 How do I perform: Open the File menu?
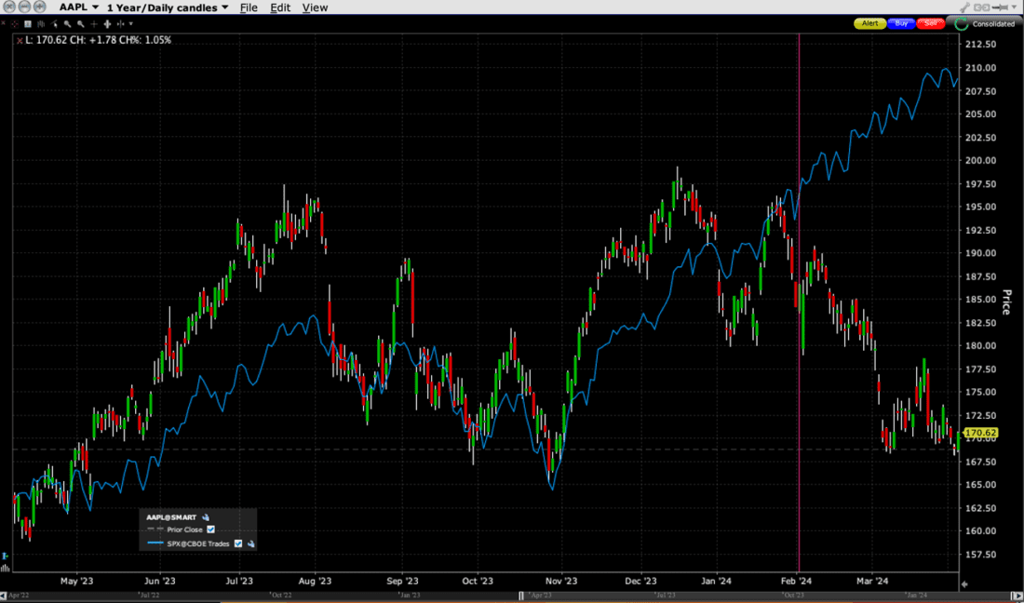point(249,7)
